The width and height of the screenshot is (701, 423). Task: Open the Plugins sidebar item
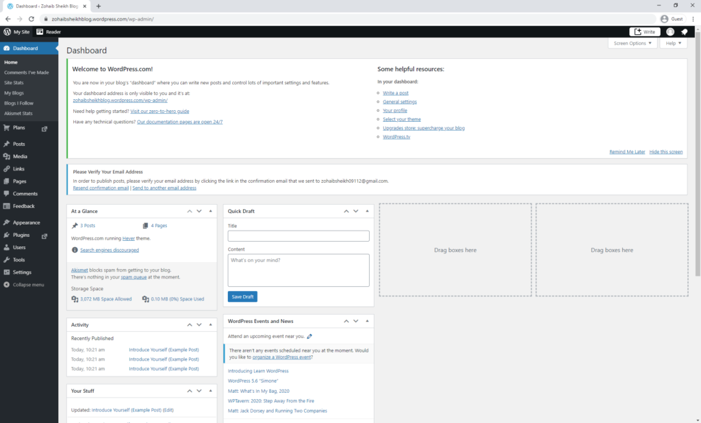(21, 235)
